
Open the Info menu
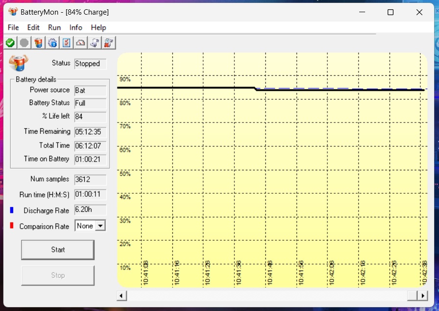pyautogui.click(x=75, y=27)
